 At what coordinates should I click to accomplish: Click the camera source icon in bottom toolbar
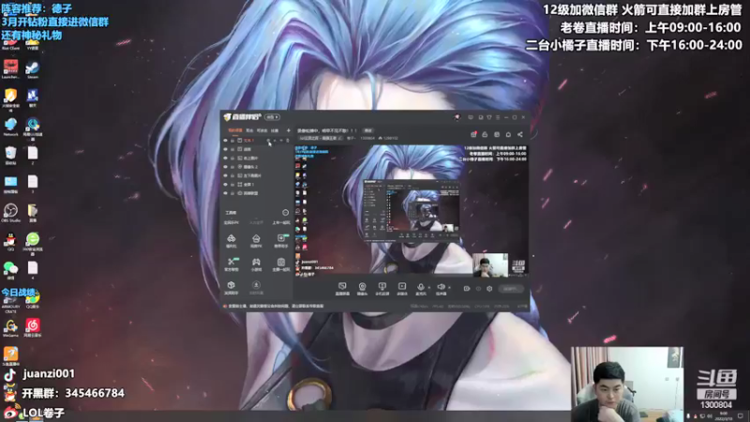362,288
